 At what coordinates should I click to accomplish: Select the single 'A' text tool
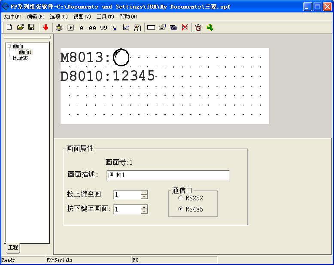(x=82, y=27)
